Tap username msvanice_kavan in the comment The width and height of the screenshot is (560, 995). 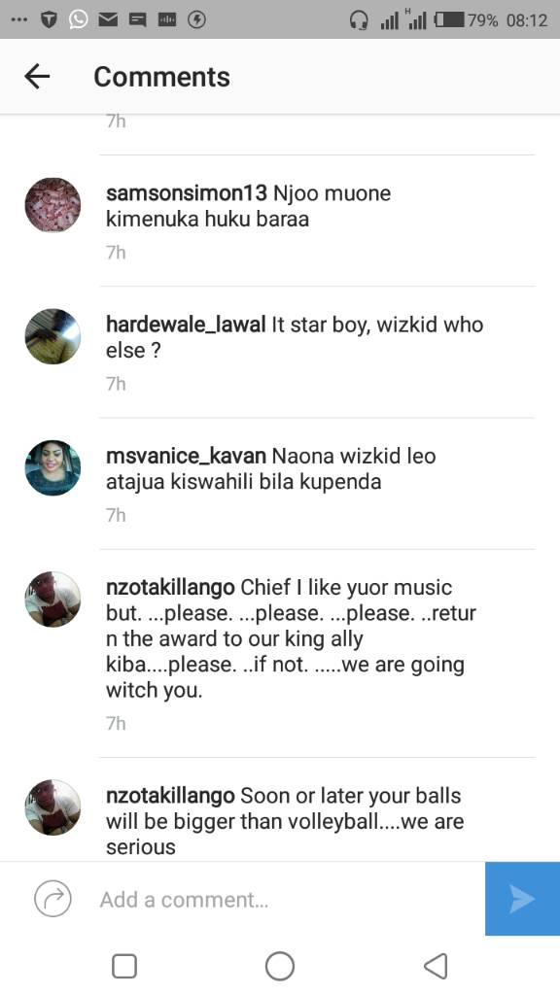(186, 456)
